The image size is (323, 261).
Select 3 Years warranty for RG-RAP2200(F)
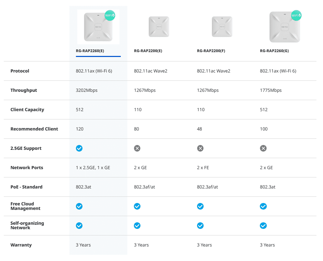coord(204,245)
